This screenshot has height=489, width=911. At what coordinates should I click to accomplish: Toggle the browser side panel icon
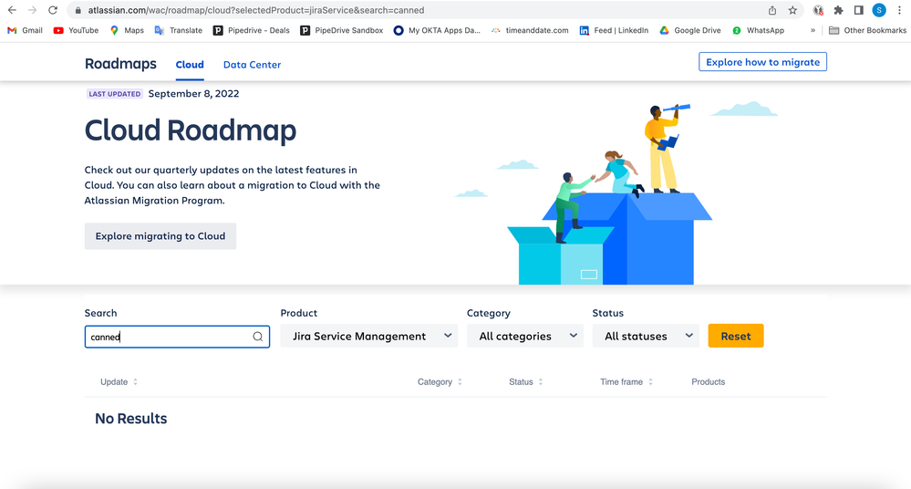pos(859,10)
